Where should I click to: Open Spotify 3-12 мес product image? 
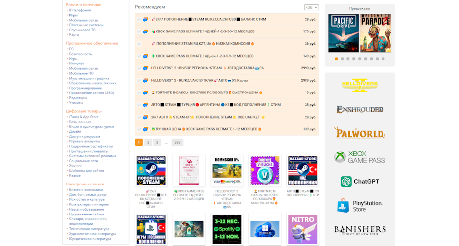pyautogui.click(x=227, y=229)
